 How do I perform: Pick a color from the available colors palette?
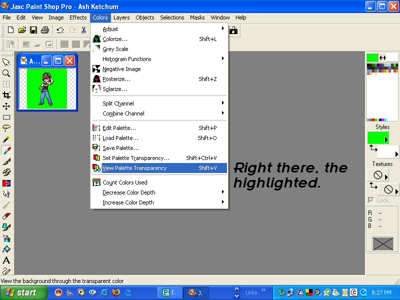382,92
